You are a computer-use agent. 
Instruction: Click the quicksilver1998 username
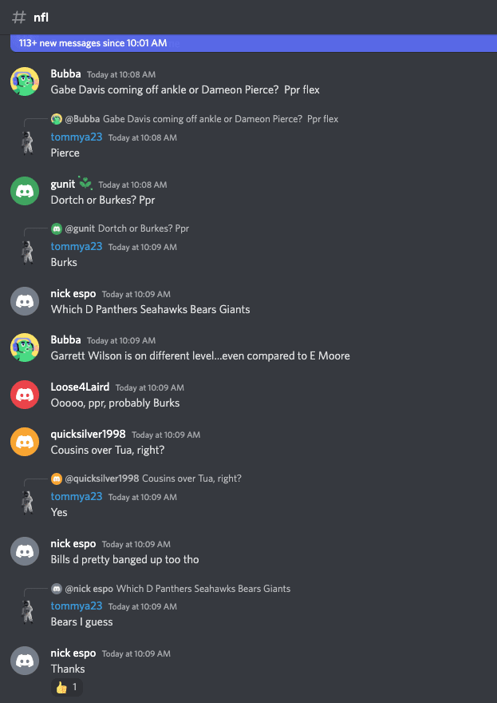pos(88,434)
